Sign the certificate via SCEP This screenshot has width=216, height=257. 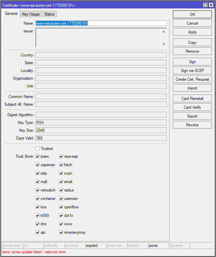coord(192,71)
